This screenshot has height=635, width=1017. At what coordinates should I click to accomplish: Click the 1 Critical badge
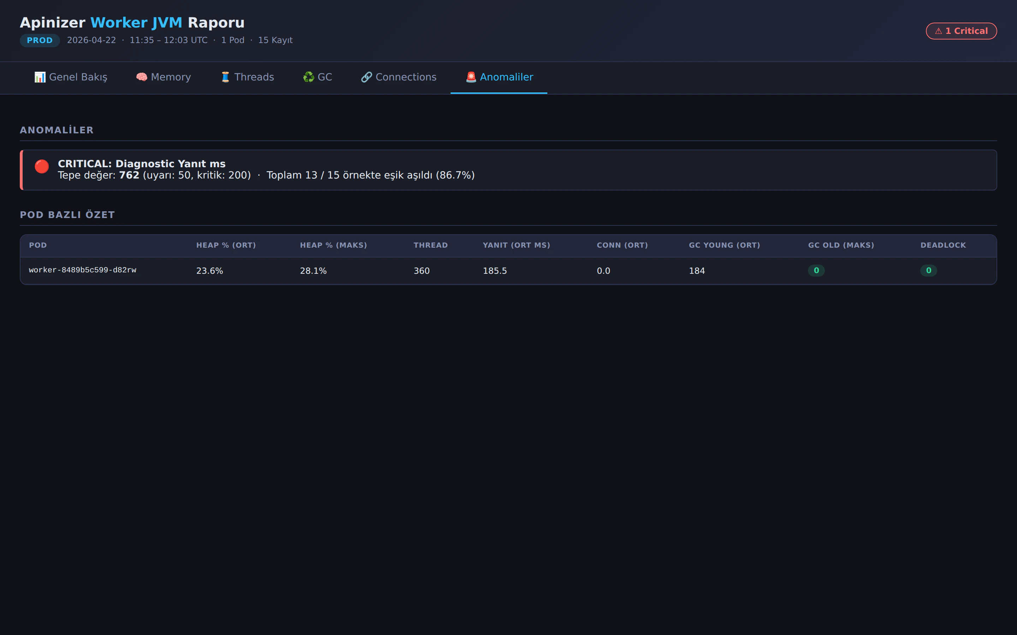(x=962, y=31)
